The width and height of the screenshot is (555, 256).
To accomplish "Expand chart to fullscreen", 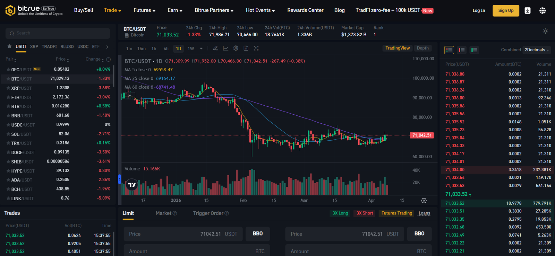I will (256, 48).
